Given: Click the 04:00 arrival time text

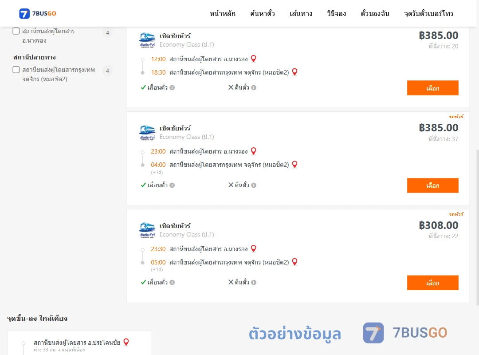Looking at the screenshot, I should click(158, 165).
